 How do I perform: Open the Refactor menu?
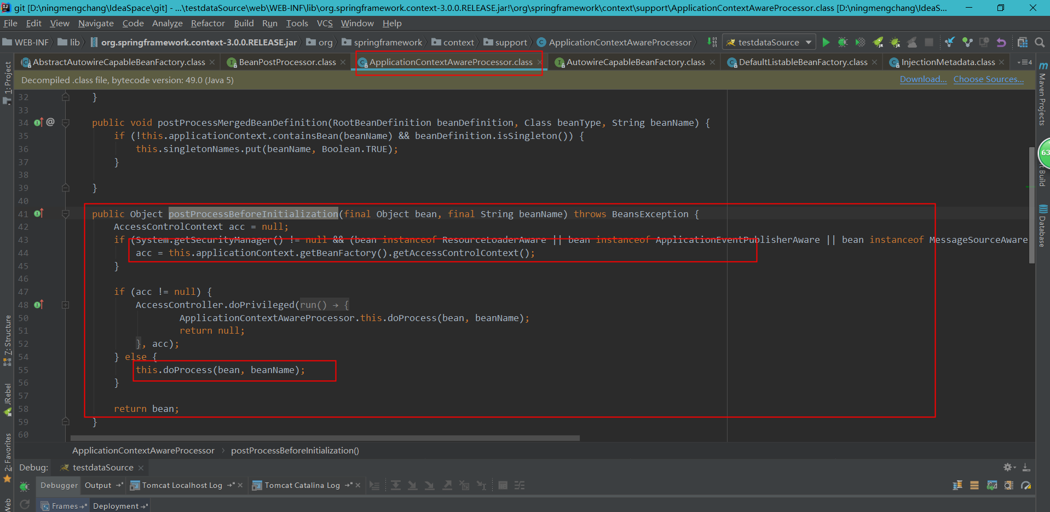click(x=207, y=23)
